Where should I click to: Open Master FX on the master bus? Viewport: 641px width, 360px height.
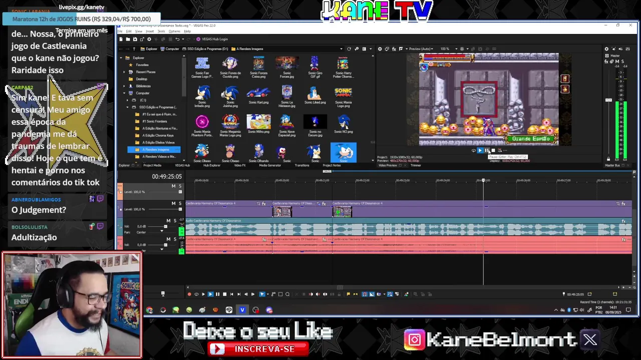pos(606,61)
